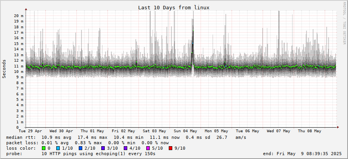Click the '17 m' y-axis tick label
This screenshot has width=348, height=159.
[19, 32]
